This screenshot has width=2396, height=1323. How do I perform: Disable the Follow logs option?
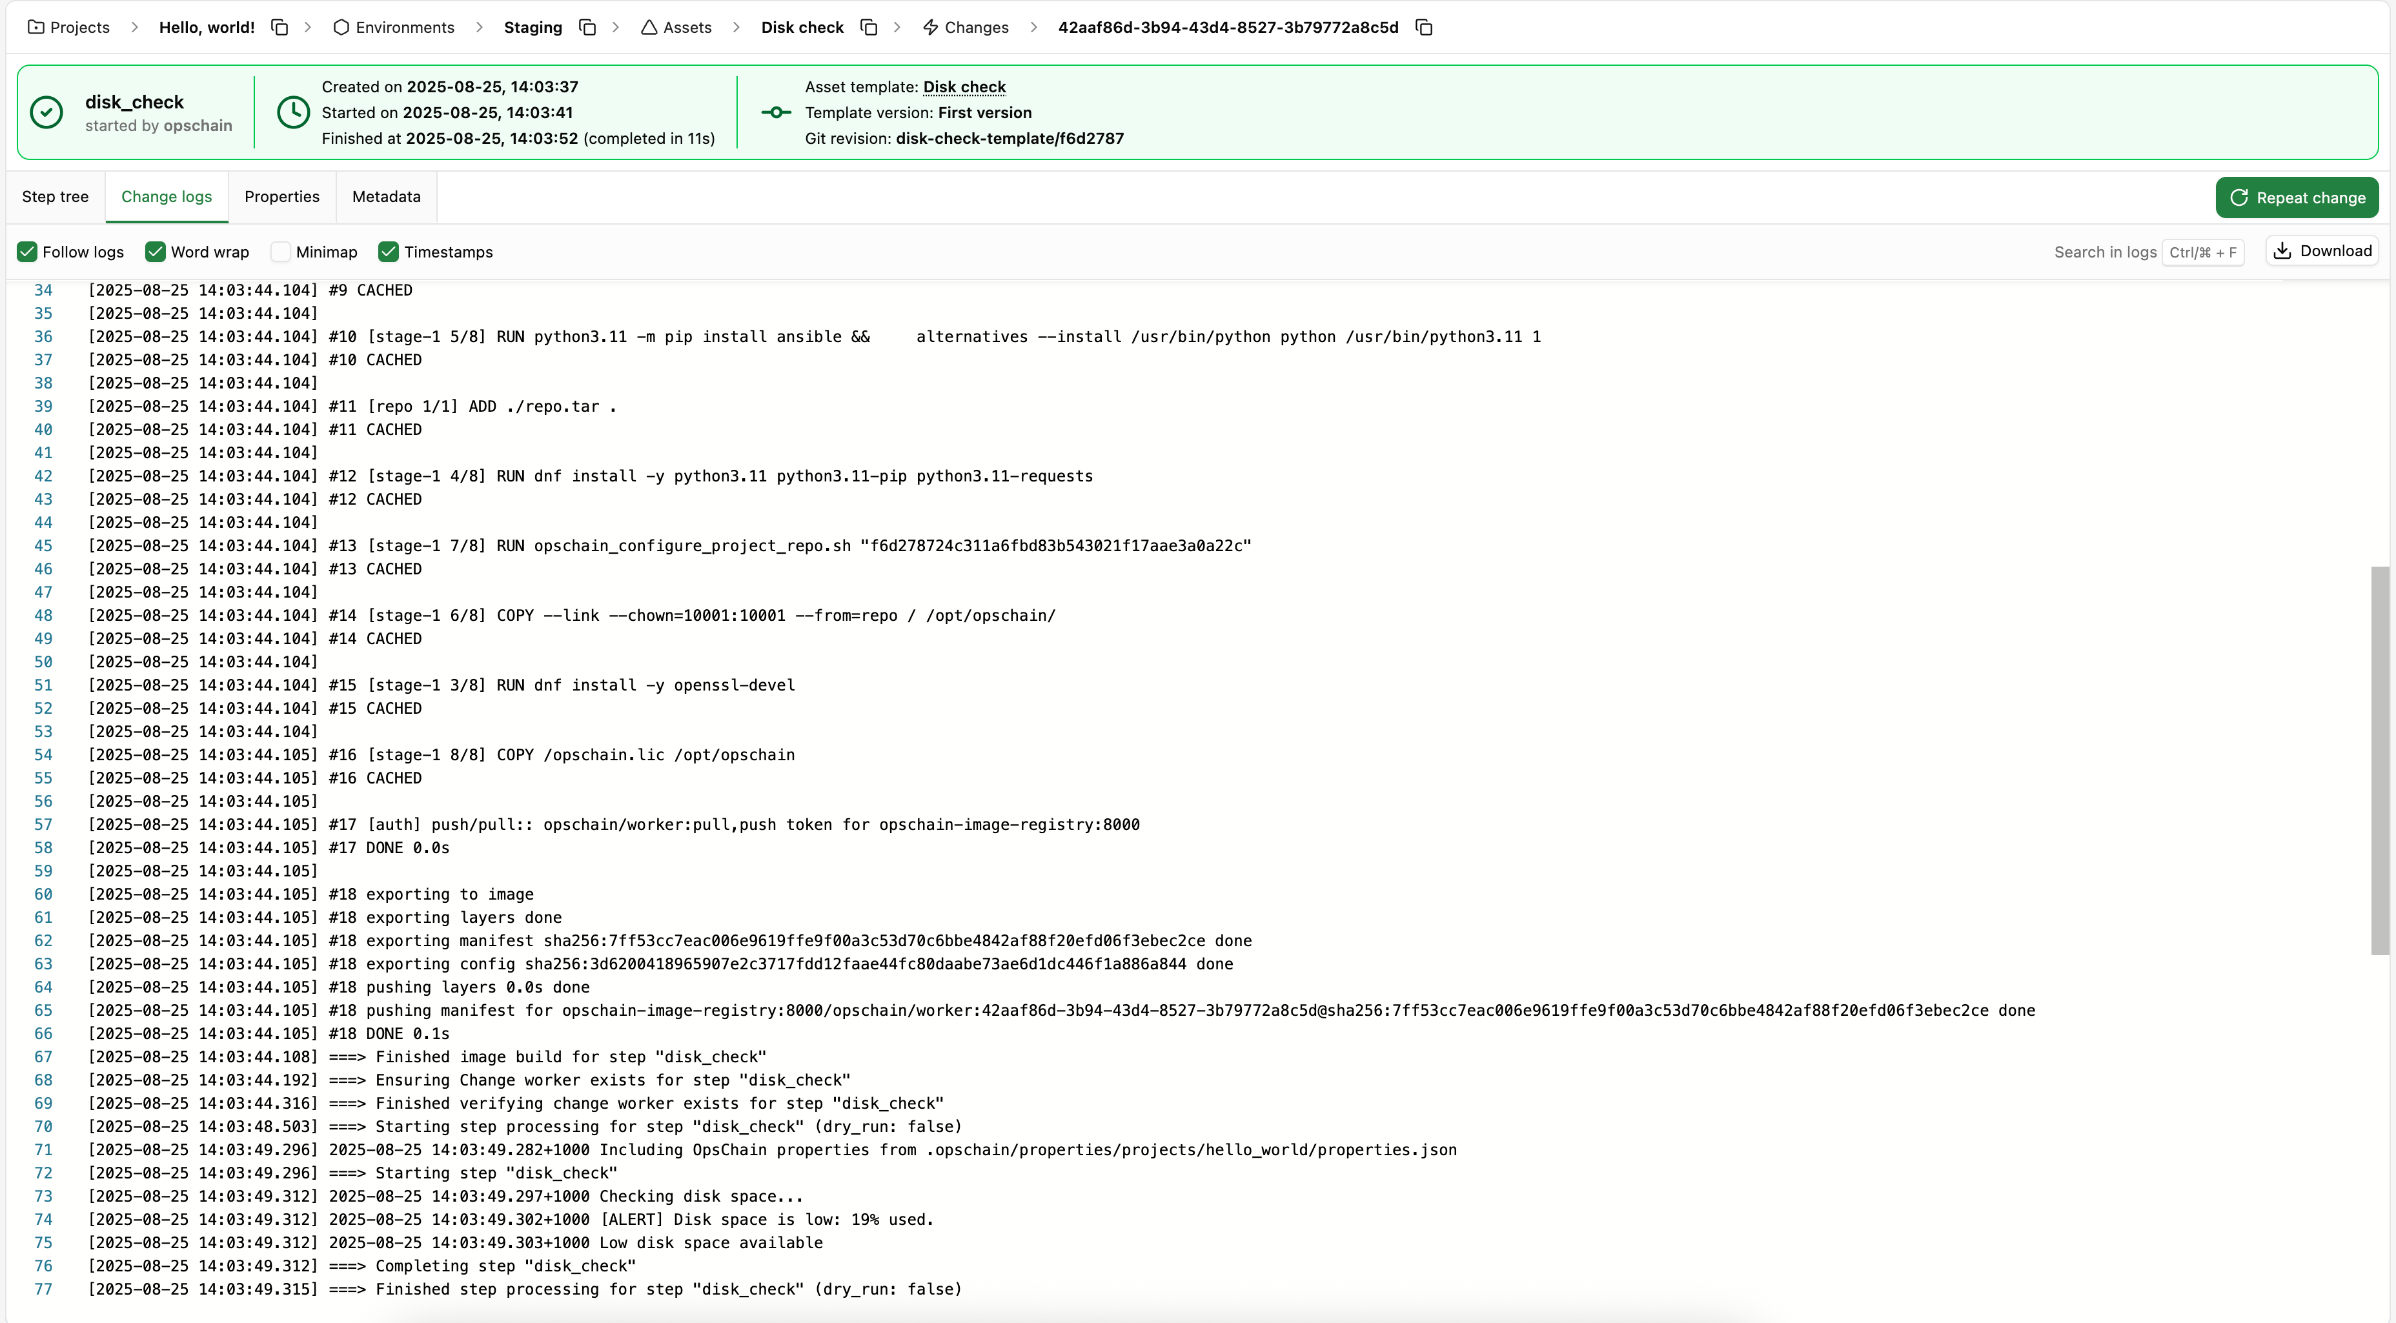pos(27,251)
